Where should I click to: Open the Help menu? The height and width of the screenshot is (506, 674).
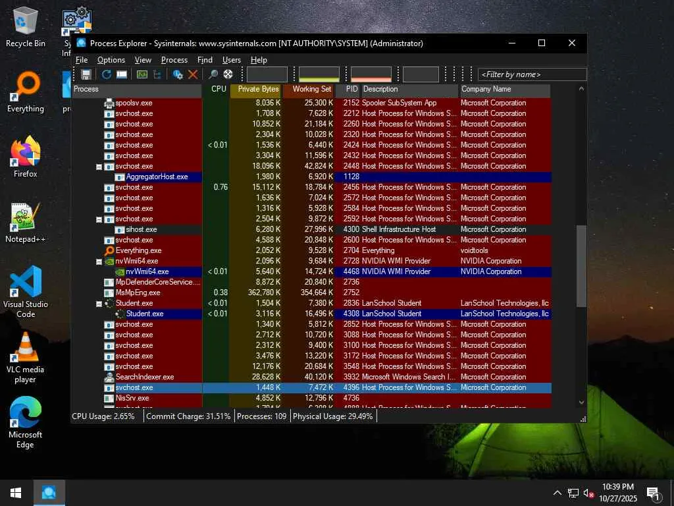(259, 60)
